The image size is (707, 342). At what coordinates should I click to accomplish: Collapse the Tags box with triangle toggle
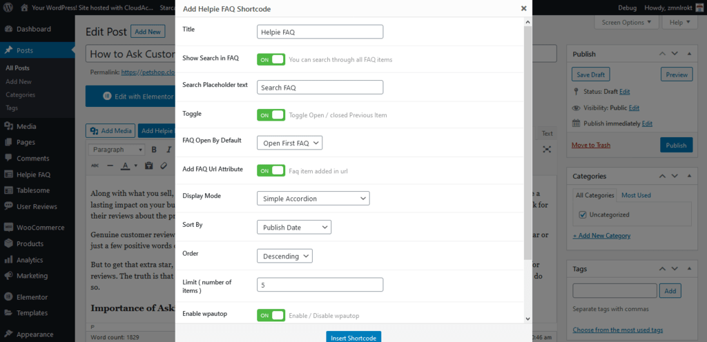689,269
